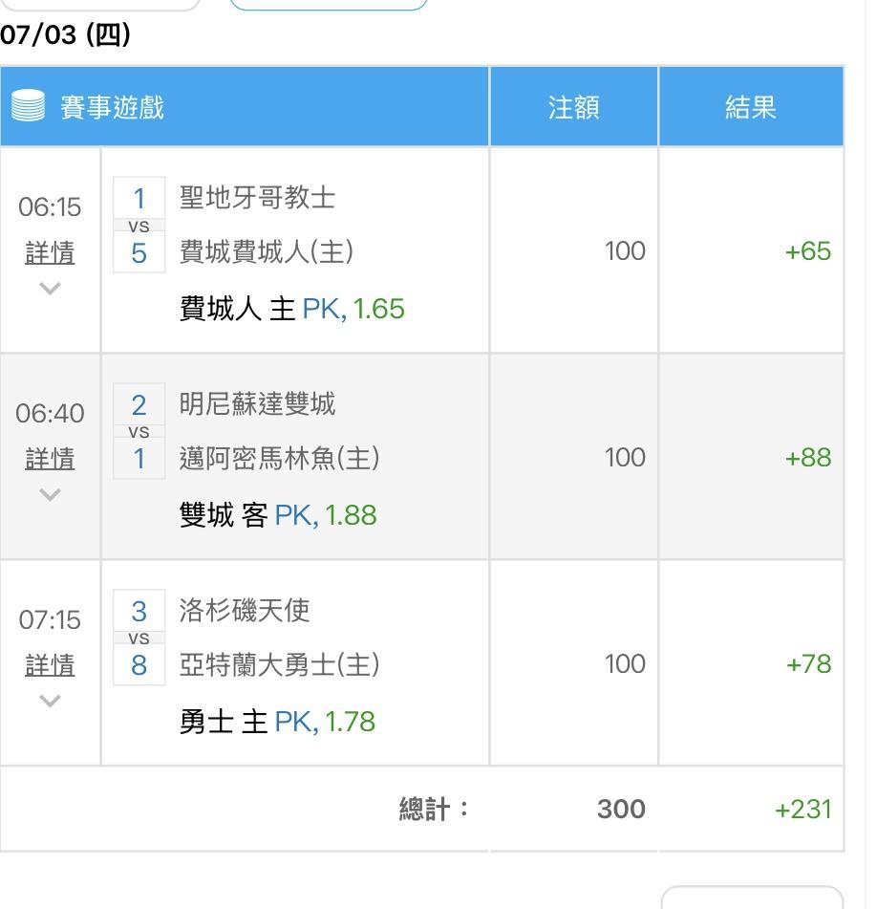Select the 2 vs 1 score box

tap(139, 431)
